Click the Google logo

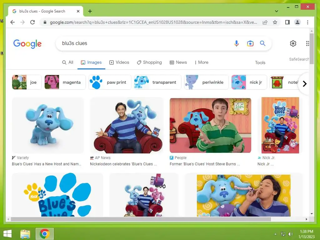(x=27, y=44)
